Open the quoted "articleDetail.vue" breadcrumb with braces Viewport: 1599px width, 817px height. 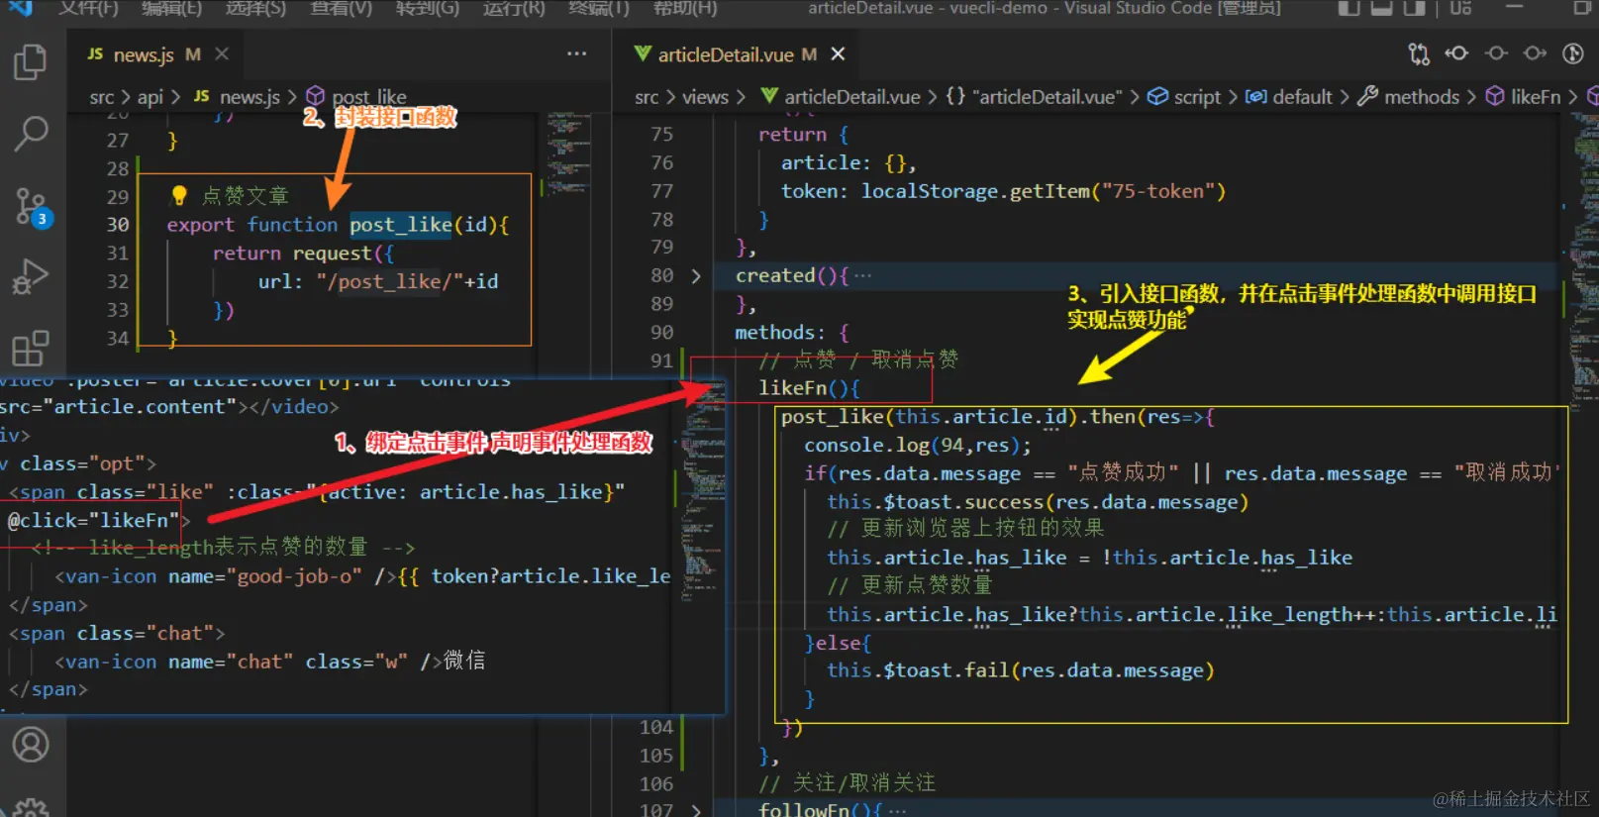coord(1035,97)
